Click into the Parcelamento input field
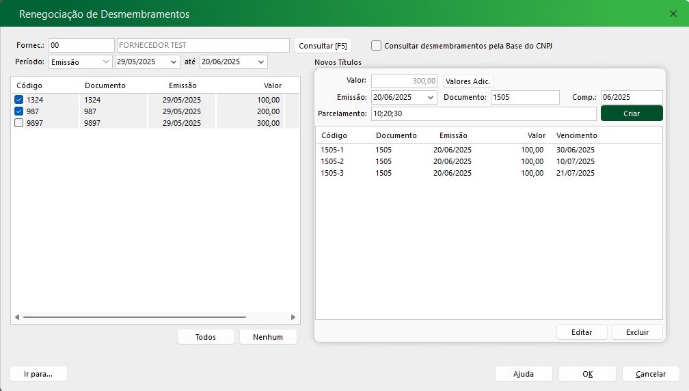 click(x=483, y=113)
